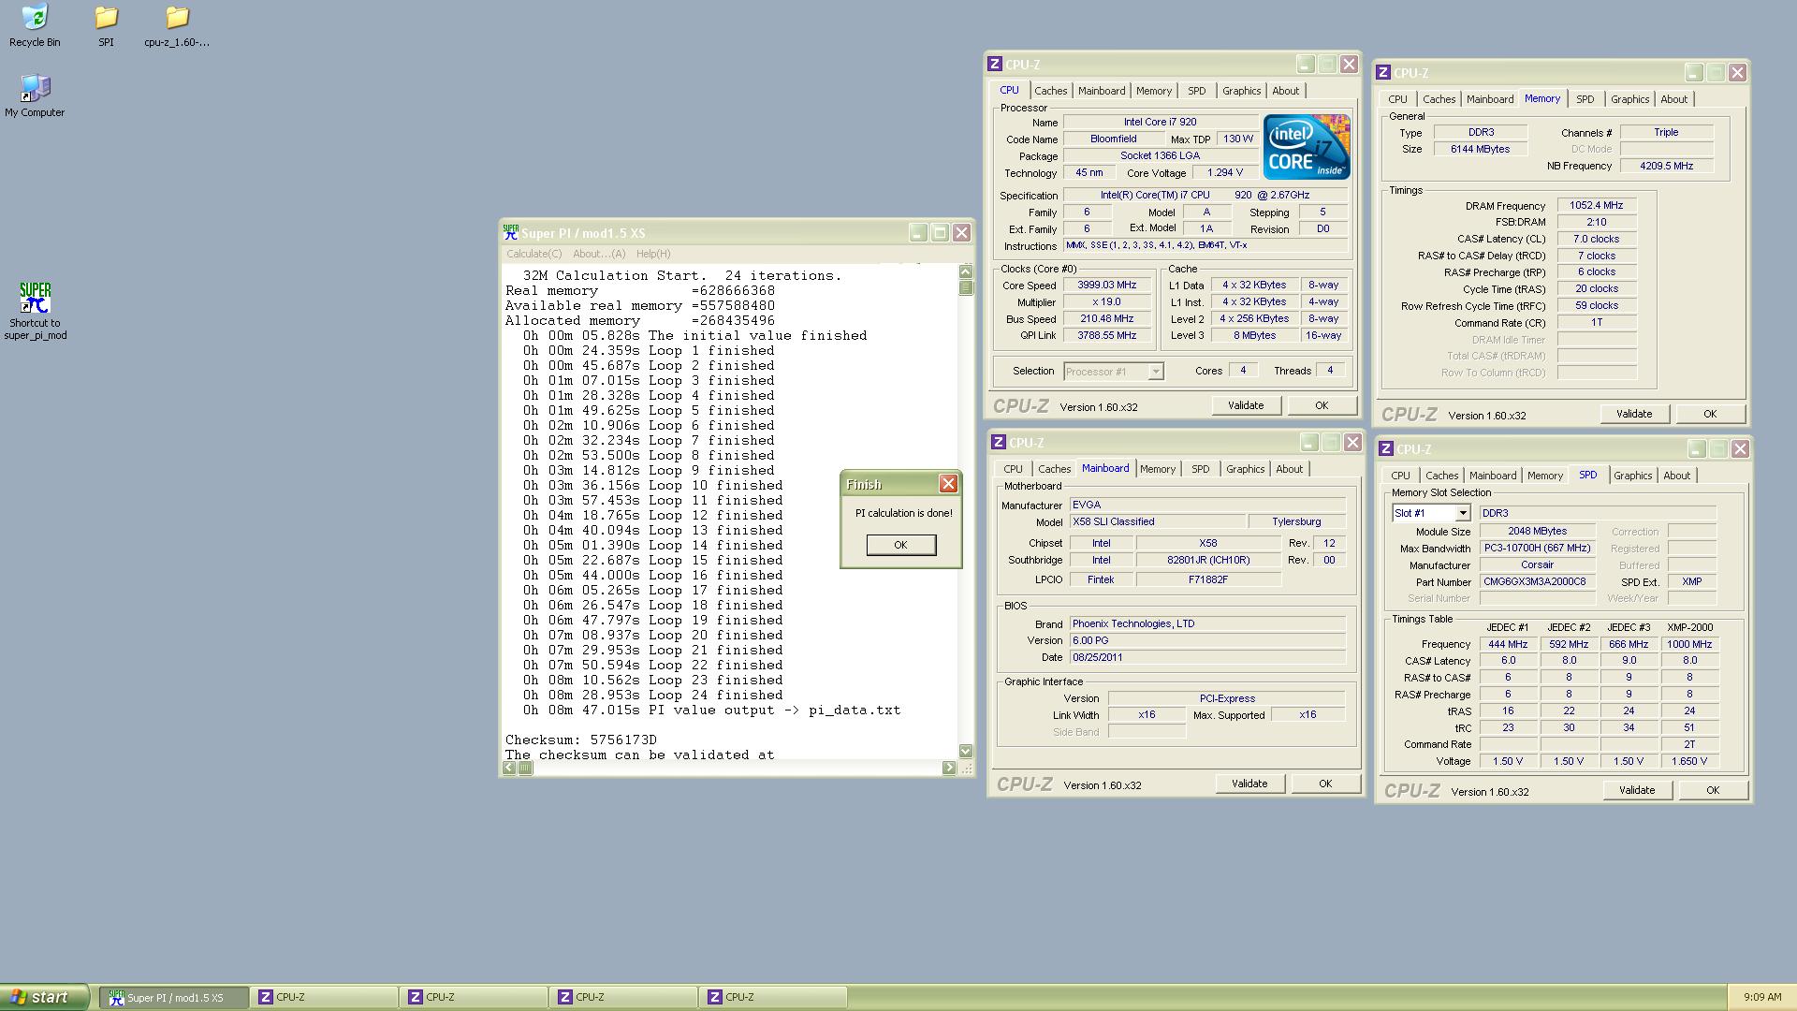Click Super PI horizontal scrollbar right arrow
Image resolution: width=1797 pixels, height=1011 pixels.
pyautogui.click(x=949, y=769)
